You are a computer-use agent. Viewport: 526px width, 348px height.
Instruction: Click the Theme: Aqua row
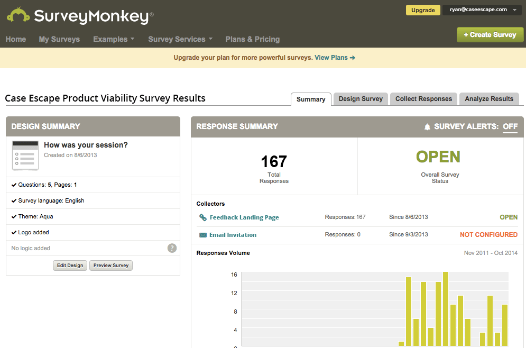[x=93, y=216]
